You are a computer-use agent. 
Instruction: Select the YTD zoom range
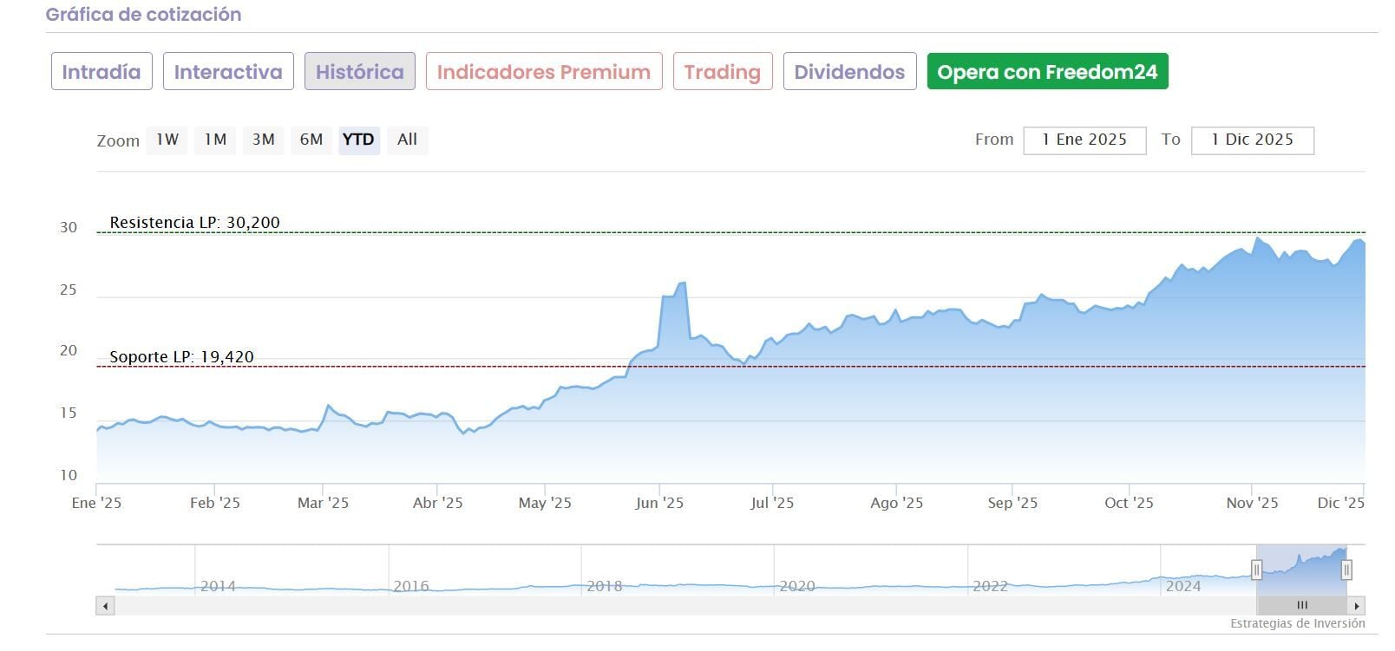click(358, 140)
